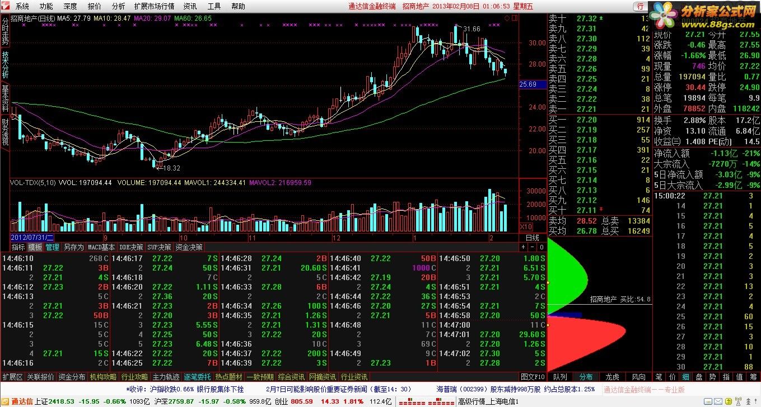Click the plus zoom-in icon

coord(524,247)
